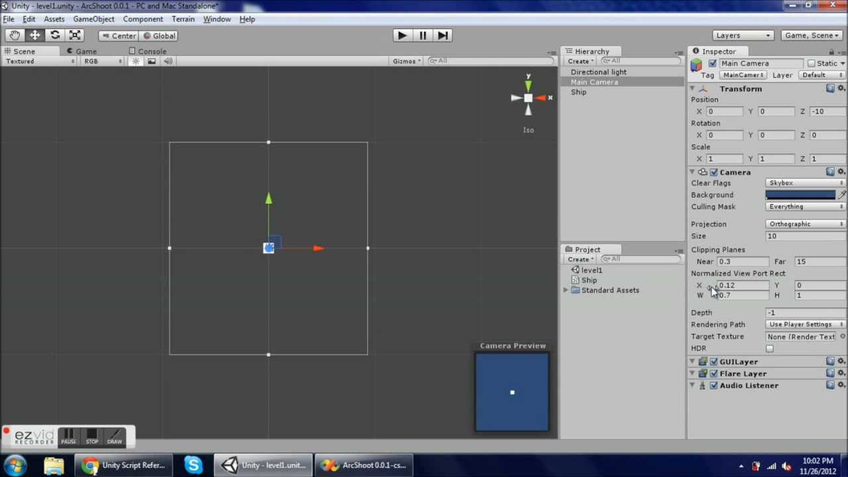Enable the HDR checkbox
848x477 pixels.
(770, 348)
